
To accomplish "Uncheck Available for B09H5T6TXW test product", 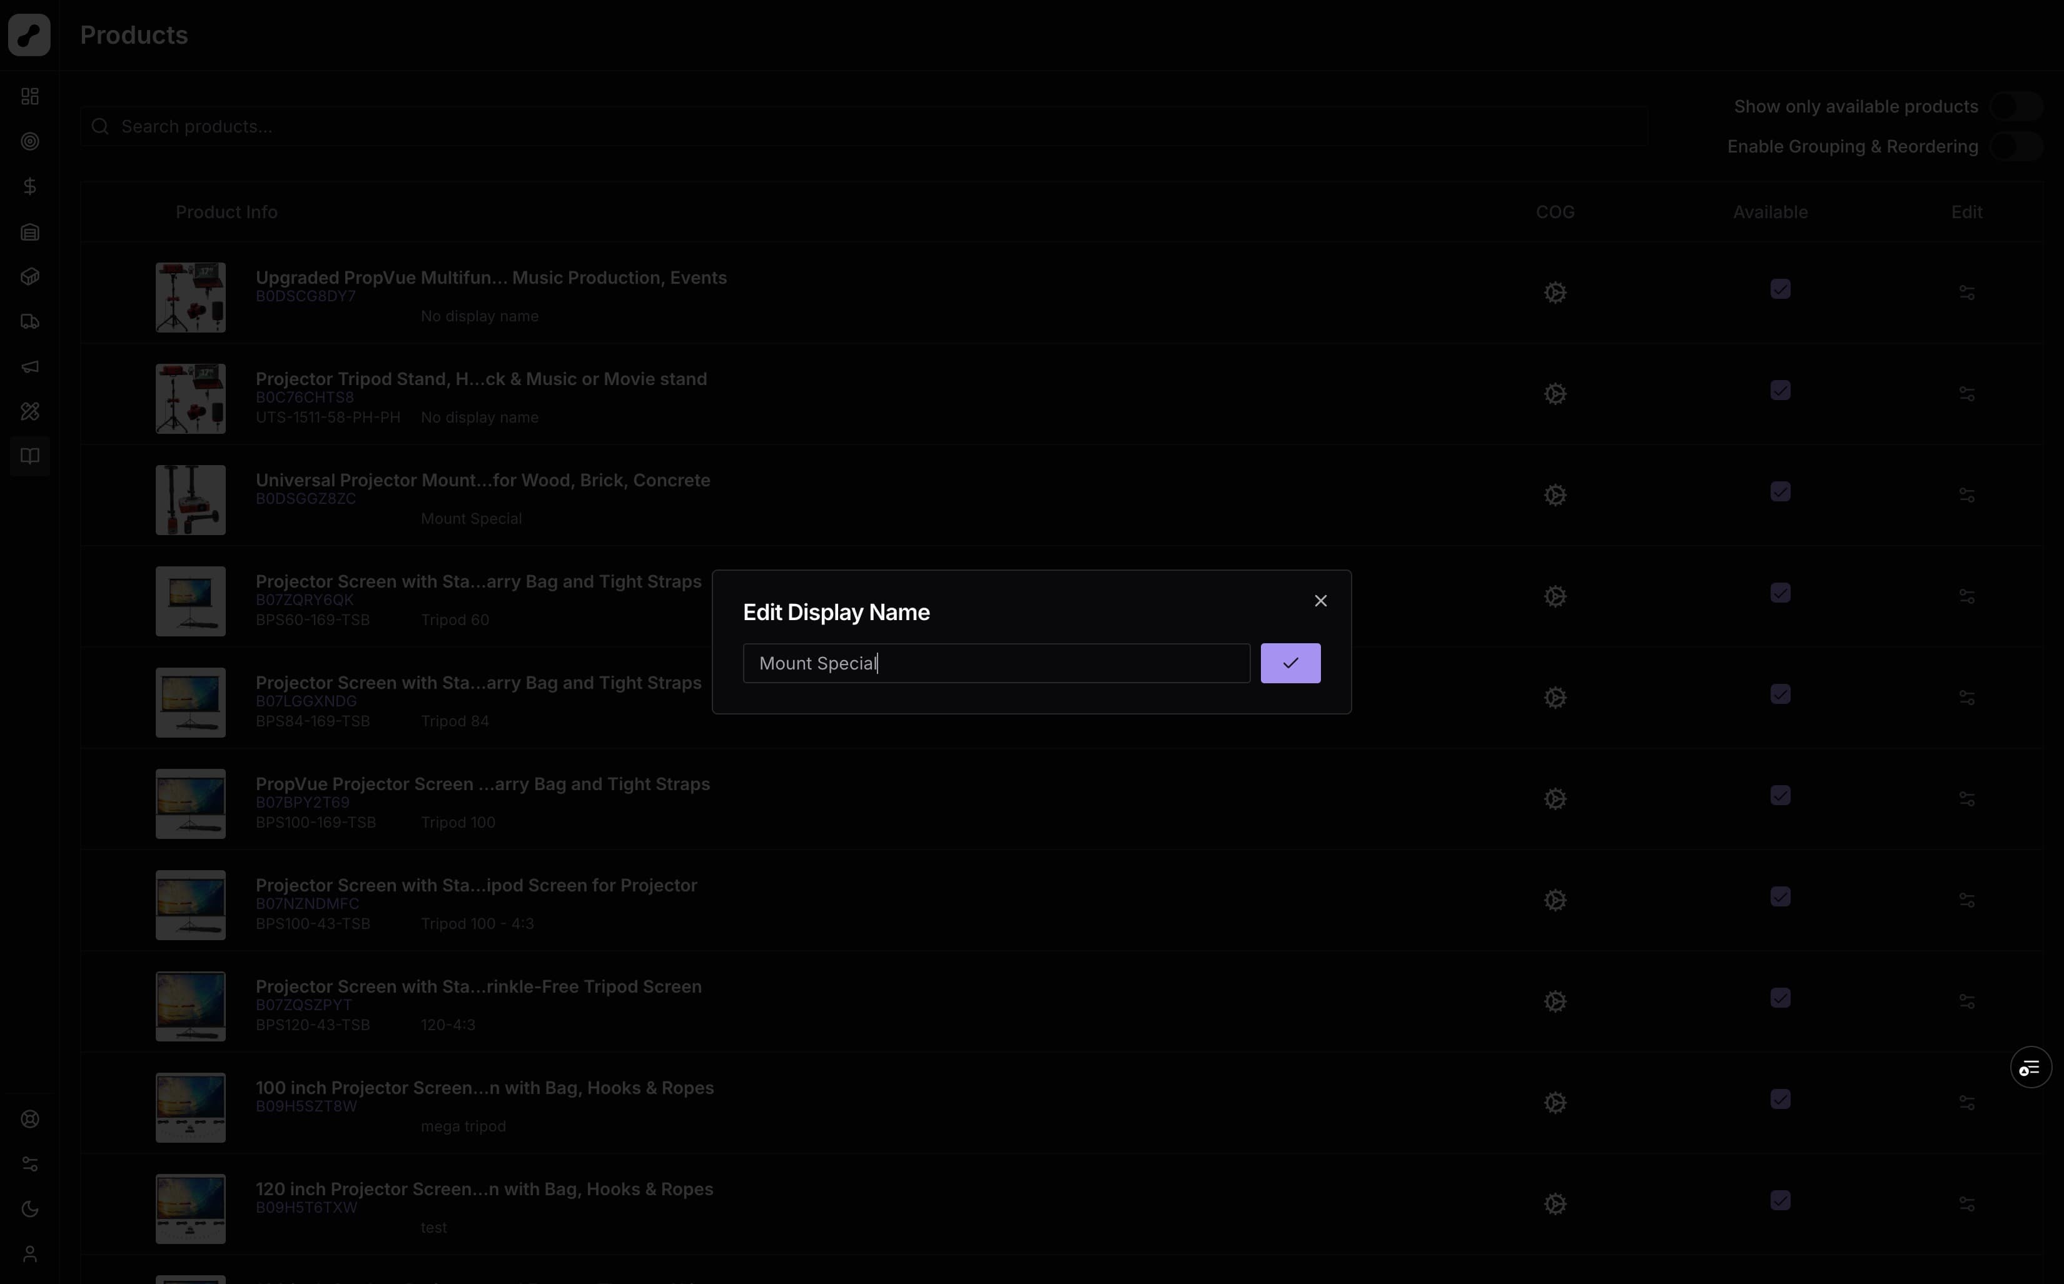I will [x=1780, y=1201].
